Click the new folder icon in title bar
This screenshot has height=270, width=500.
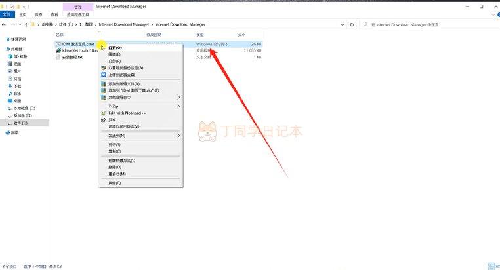[x=18, y=7]
